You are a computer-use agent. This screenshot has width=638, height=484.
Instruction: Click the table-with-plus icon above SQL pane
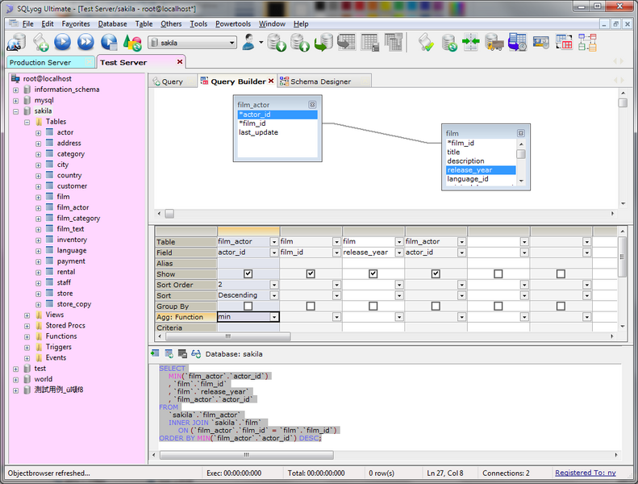(x=169, y=353)
